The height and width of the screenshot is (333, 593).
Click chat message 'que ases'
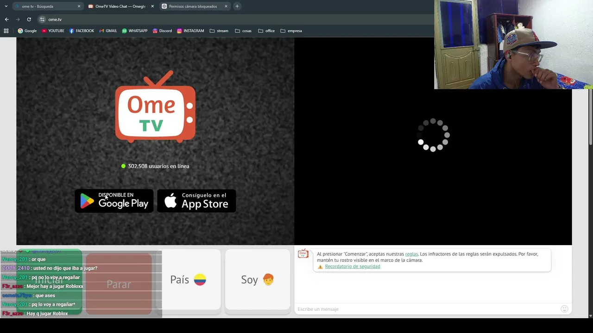click(45, 296)
